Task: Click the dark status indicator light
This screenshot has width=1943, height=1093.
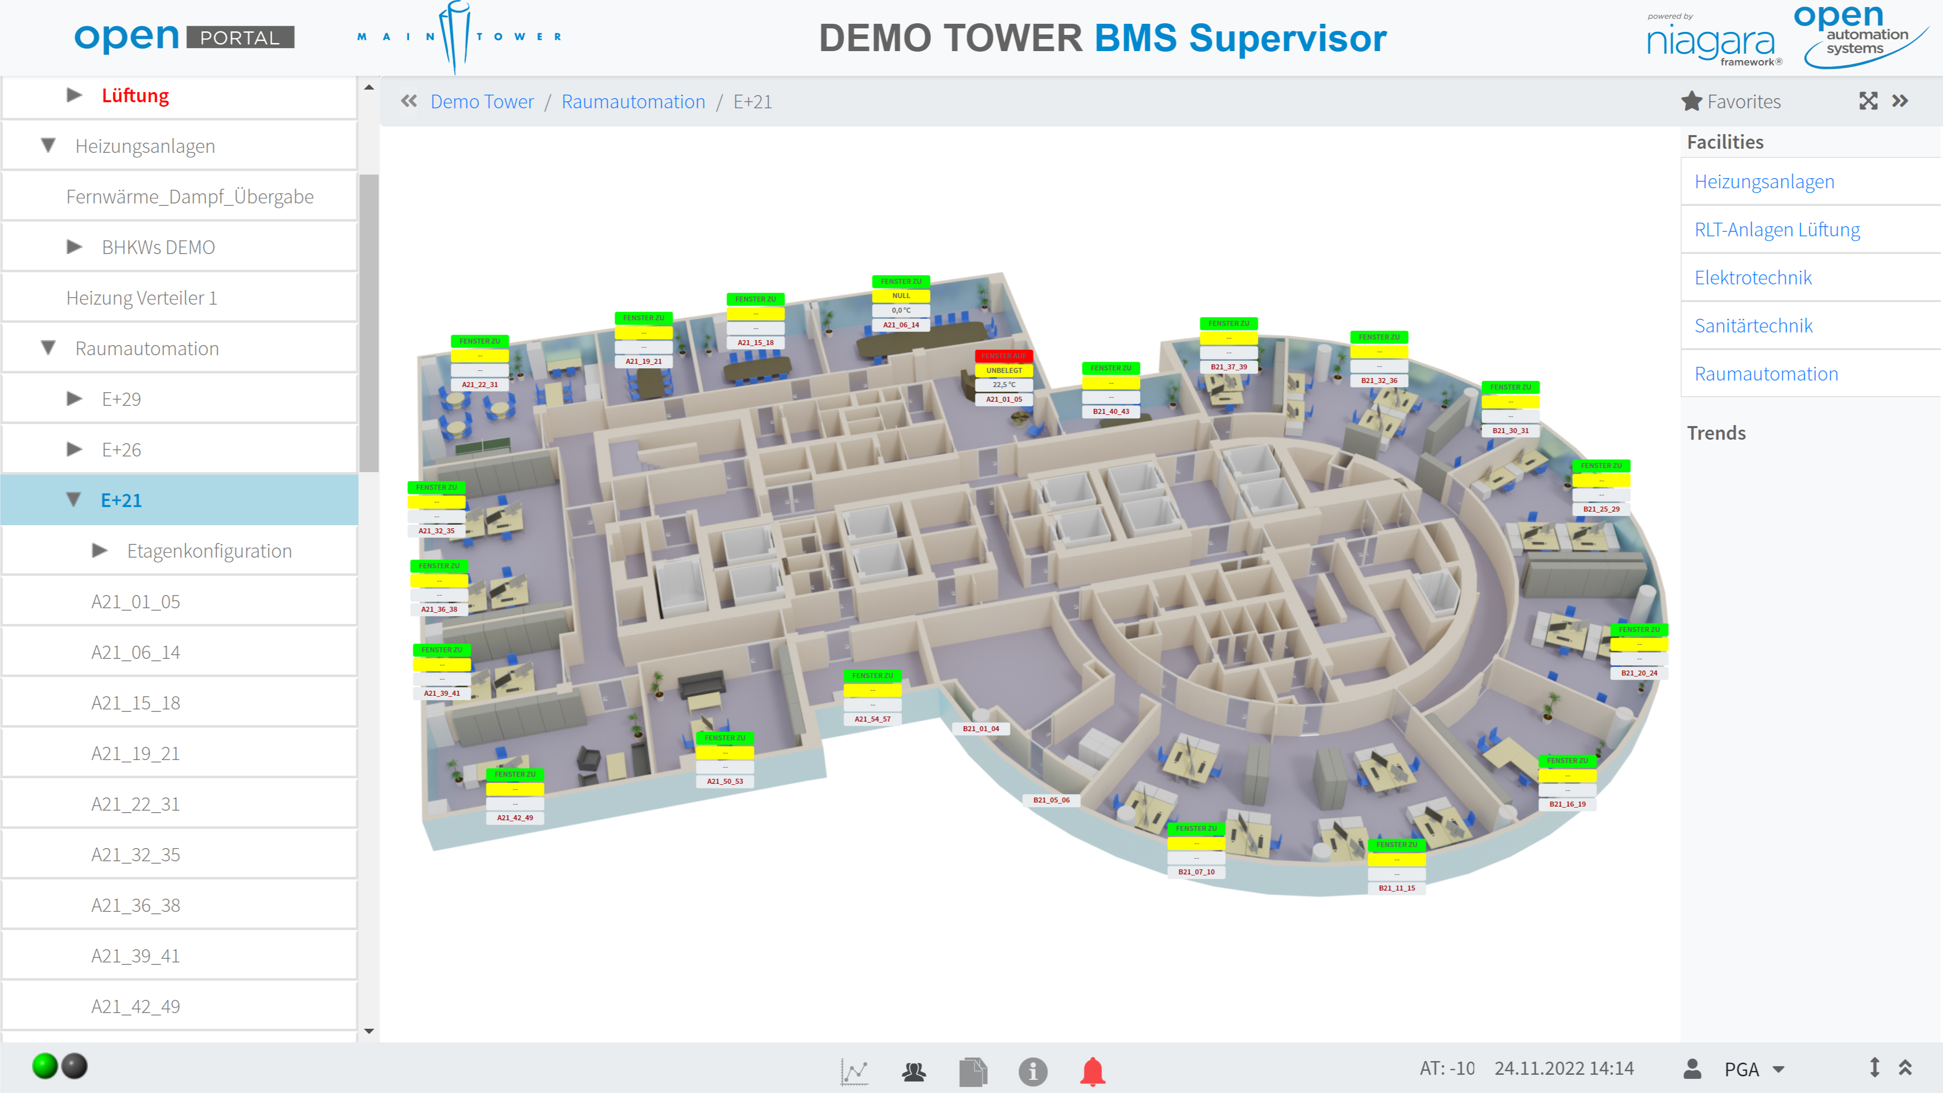Action: 75,1066
